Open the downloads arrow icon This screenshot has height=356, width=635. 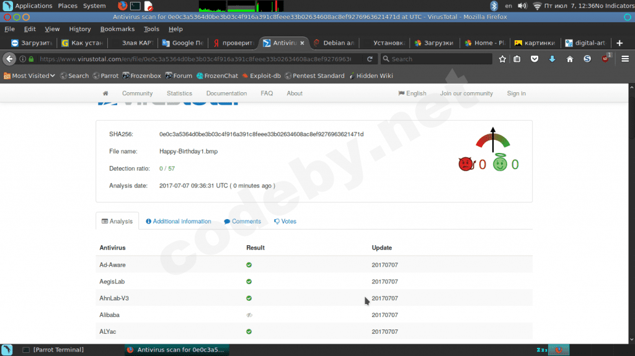tap(552, 59)
